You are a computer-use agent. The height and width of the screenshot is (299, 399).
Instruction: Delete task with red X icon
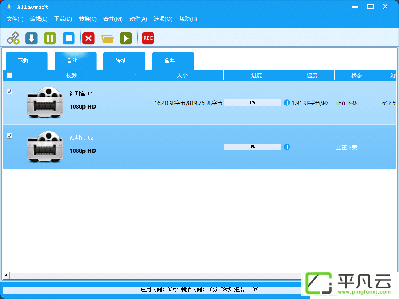89,39
